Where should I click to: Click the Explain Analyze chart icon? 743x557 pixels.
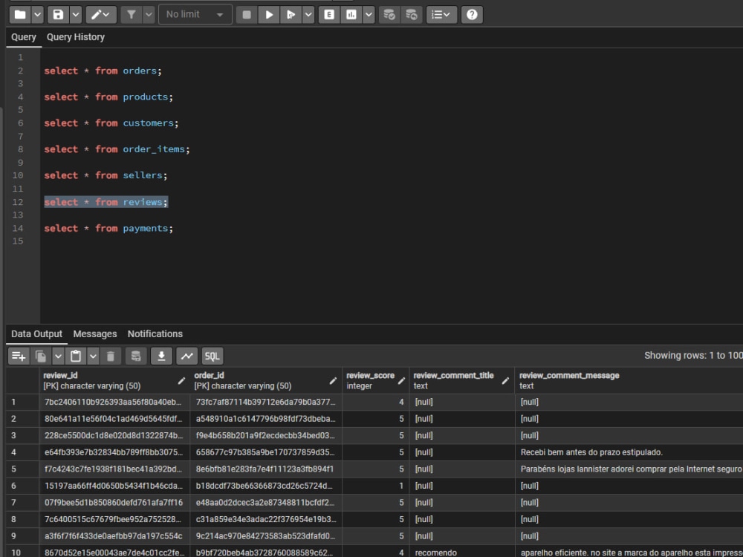pos(351,15)
